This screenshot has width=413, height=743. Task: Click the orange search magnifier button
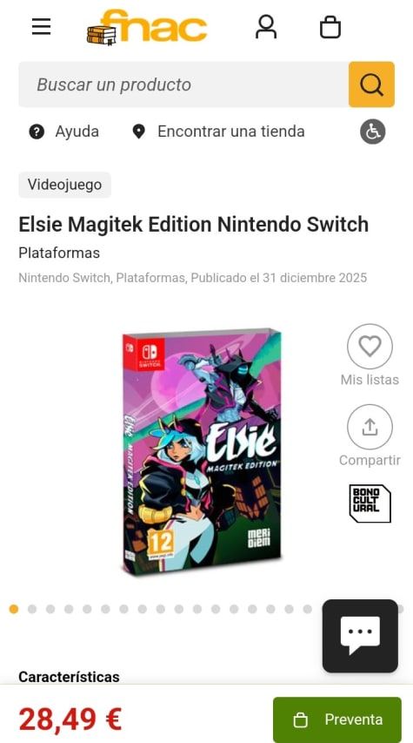[371, 84]
